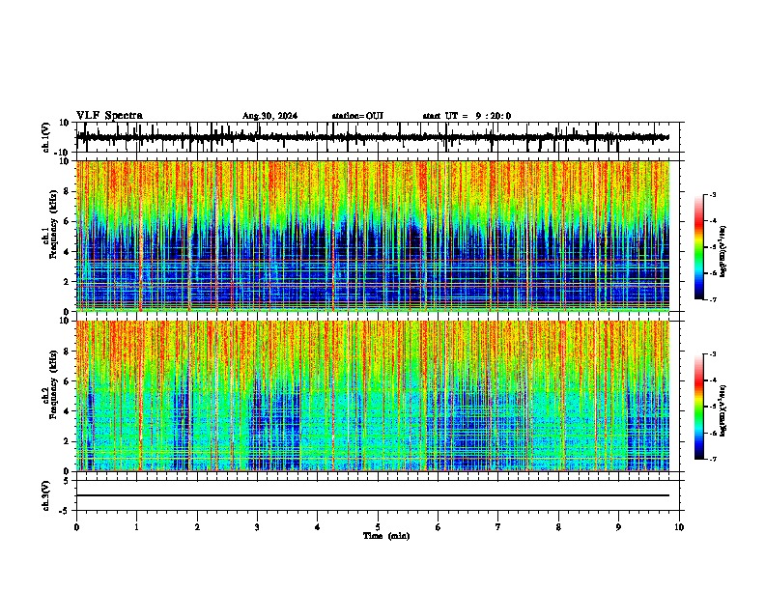Click the "Time (min)" axis label
The image size is (765, 591).
point(386,536)
